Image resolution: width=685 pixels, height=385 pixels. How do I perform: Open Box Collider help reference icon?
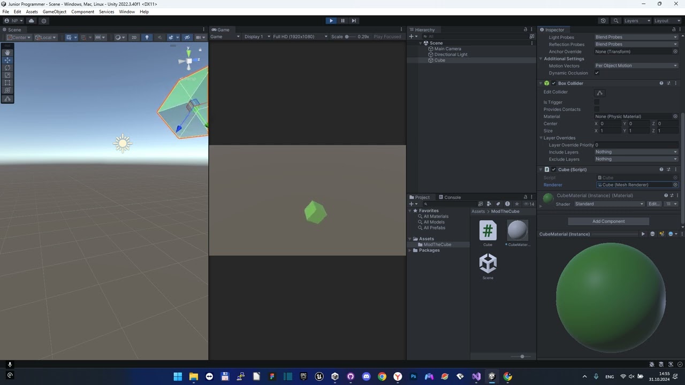click(661, 83)
